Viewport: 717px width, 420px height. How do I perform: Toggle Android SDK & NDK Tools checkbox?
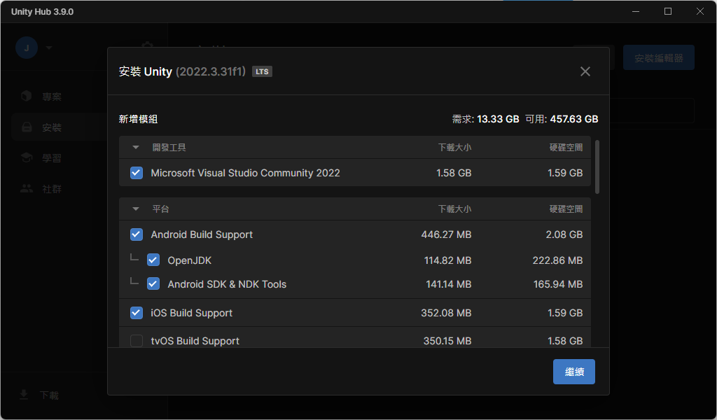tap(153, 283)
